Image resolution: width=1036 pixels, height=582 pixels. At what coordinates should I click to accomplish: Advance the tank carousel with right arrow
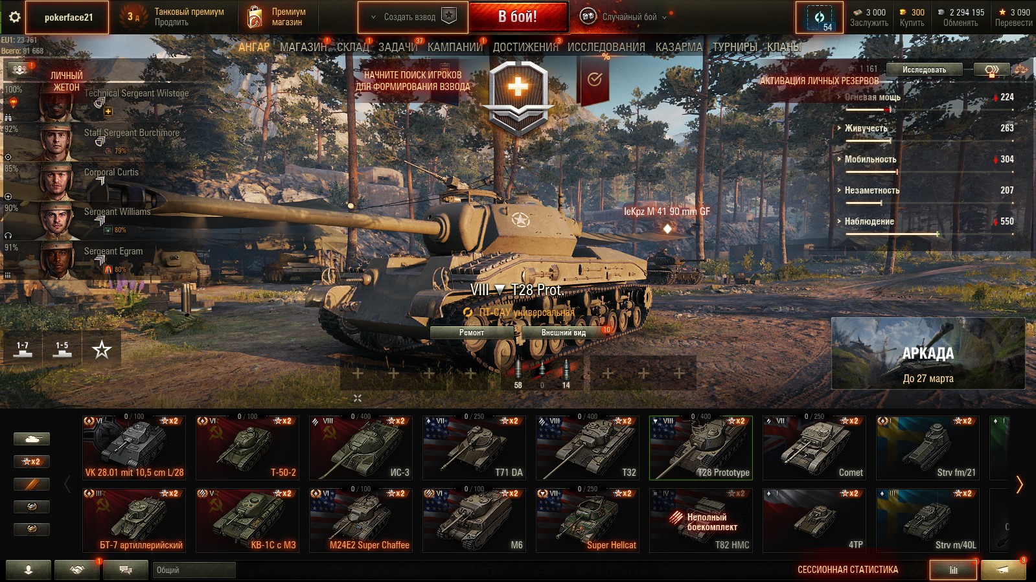click(1019, 484)
